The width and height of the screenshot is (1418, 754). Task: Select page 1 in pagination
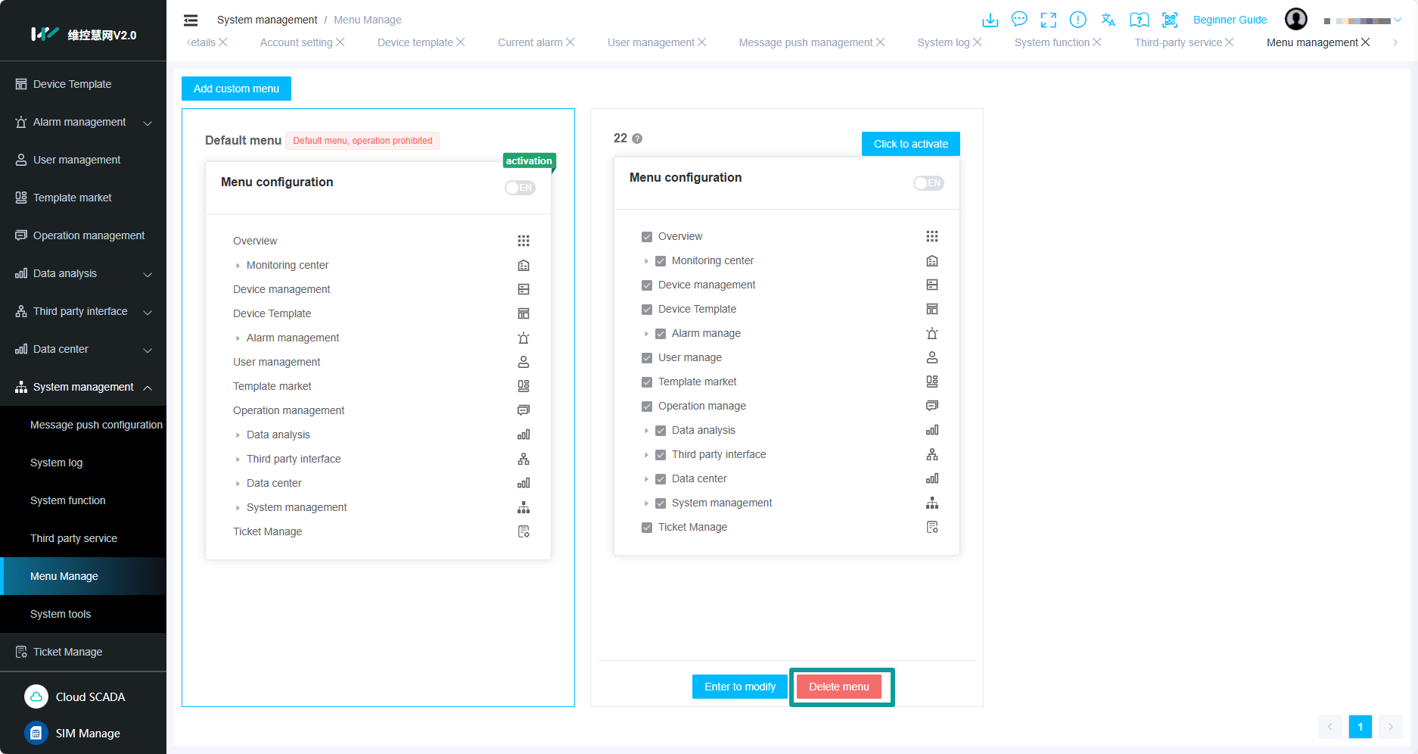(x=1360, y=727)
